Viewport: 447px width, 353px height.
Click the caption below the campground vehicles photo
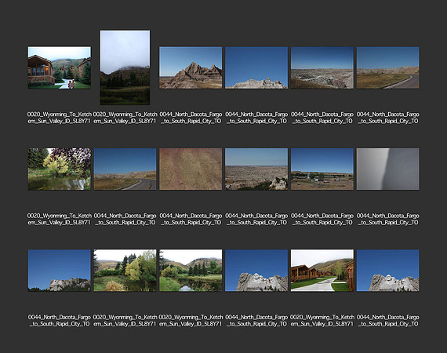point(322,219)
